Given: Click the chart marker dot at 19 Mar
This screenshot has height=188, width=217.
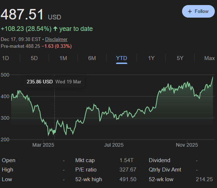Looking at the screenshot, I should (x=54, y=132).
